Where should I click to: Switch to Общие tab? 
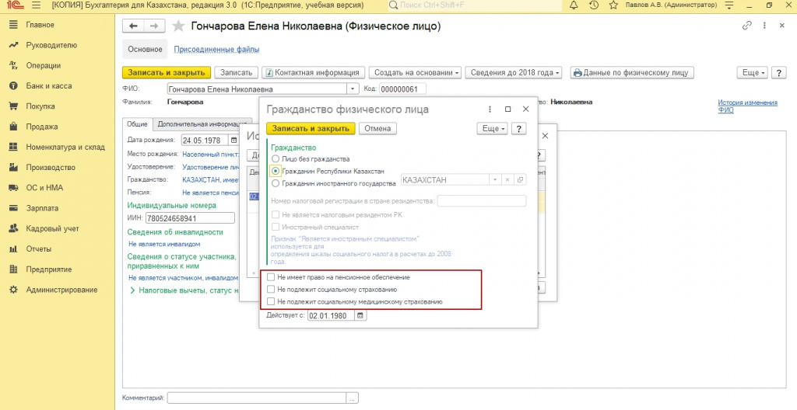pyautogui.click(x=137, y=123)
